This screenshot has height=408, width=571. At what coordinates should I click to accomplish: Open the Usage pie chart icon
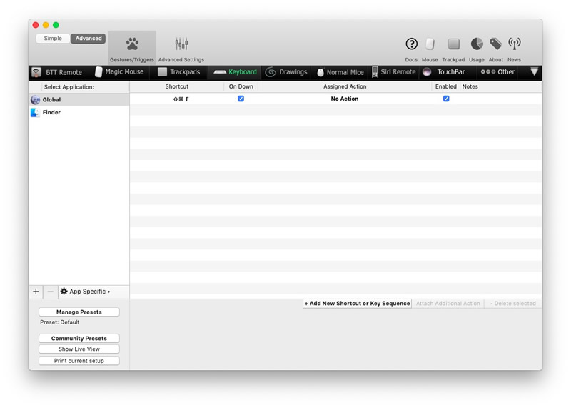click(x=477, y=44)
